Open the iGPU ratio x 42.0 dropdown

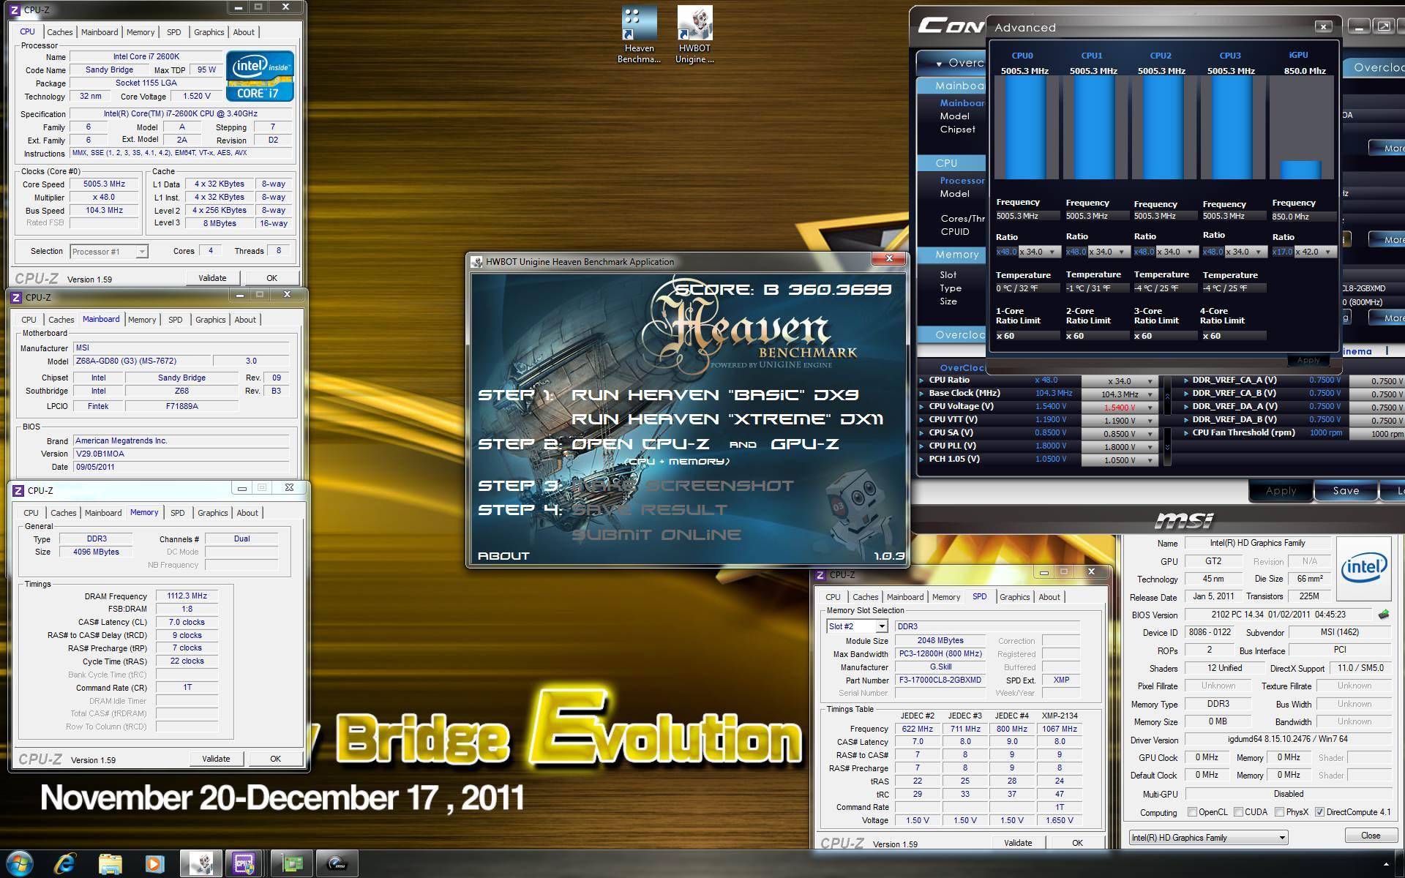click(1316, 252)
